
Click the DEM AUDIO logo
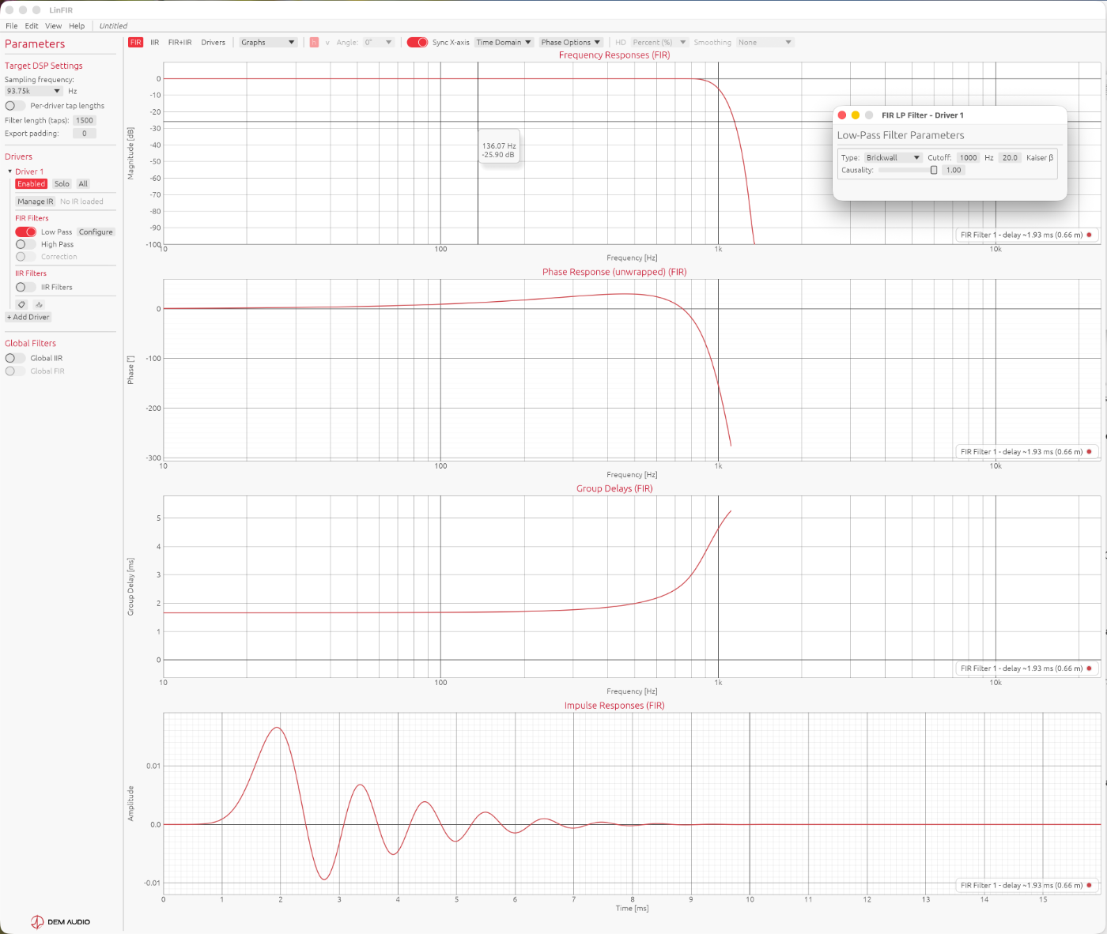61,921
